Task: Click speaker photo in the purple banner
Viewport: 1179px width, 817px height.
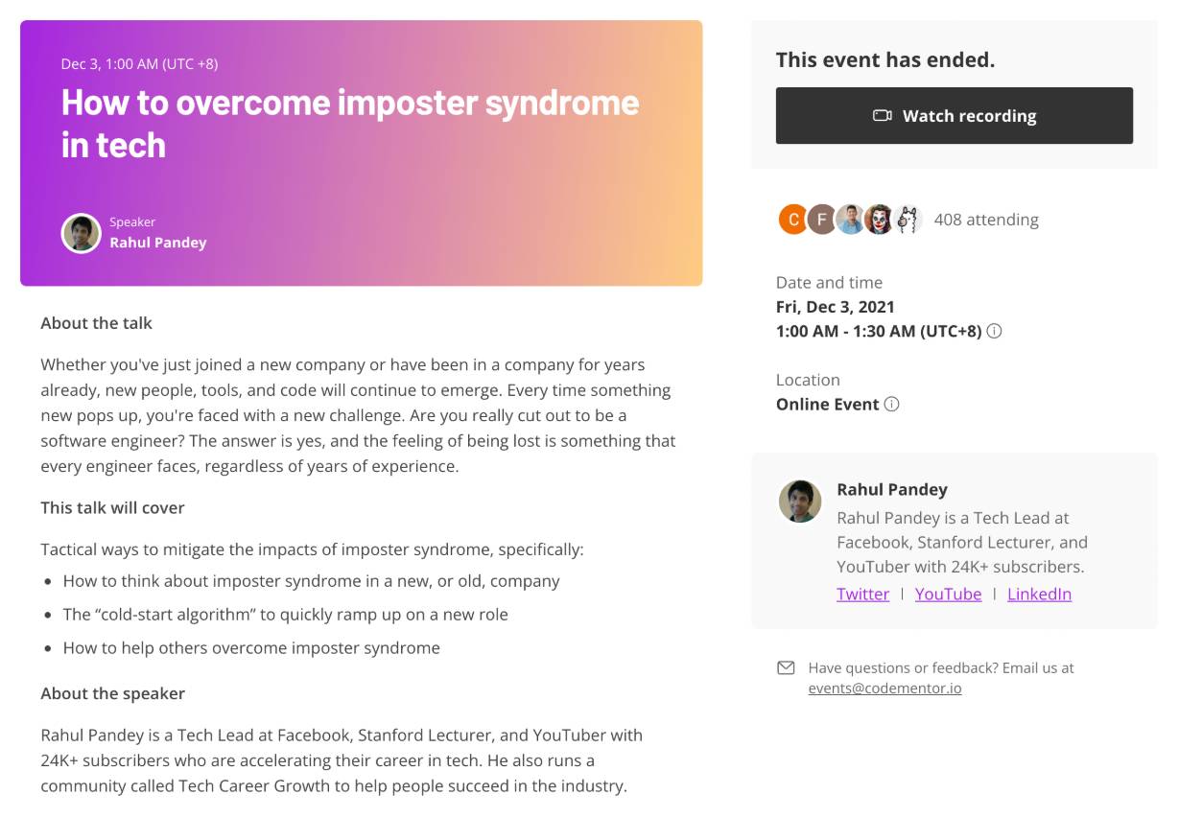Action: (x=82, y=233)
